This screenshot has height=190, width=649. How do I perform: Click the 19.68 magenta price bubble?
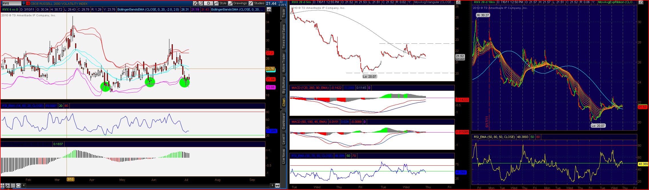click(270, 87)
